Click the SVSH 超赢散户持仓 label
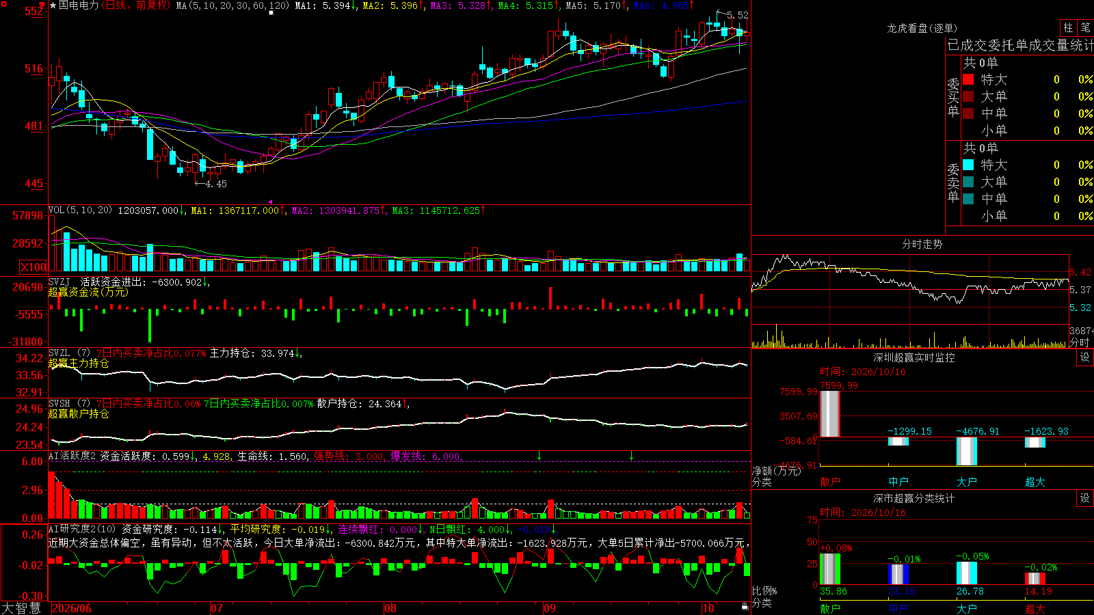The height and width of the screenshot is (615, 1094). point(79,413)
